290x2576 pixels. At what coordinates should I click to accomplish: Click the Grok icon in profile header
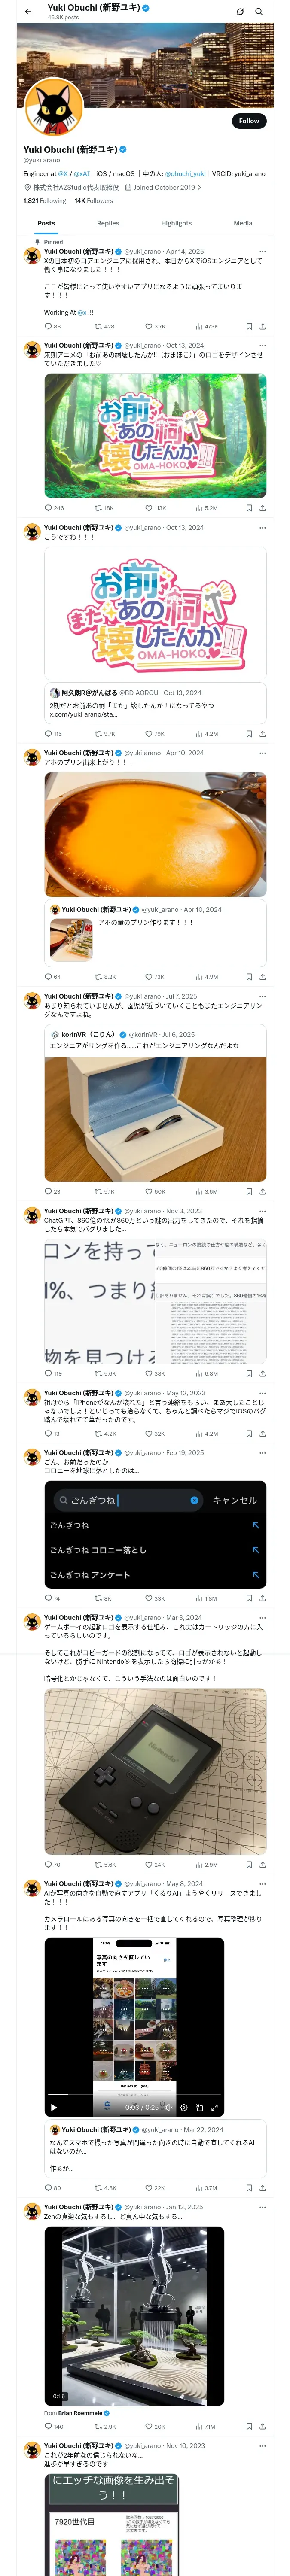coord(240,12)
